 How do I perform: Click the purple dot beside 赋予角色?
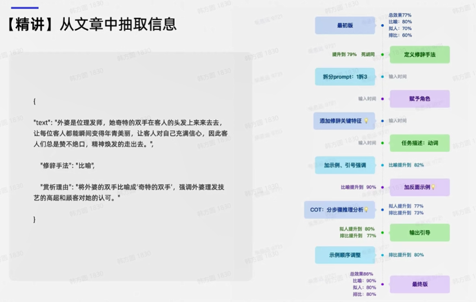click(x=382, y=99)
